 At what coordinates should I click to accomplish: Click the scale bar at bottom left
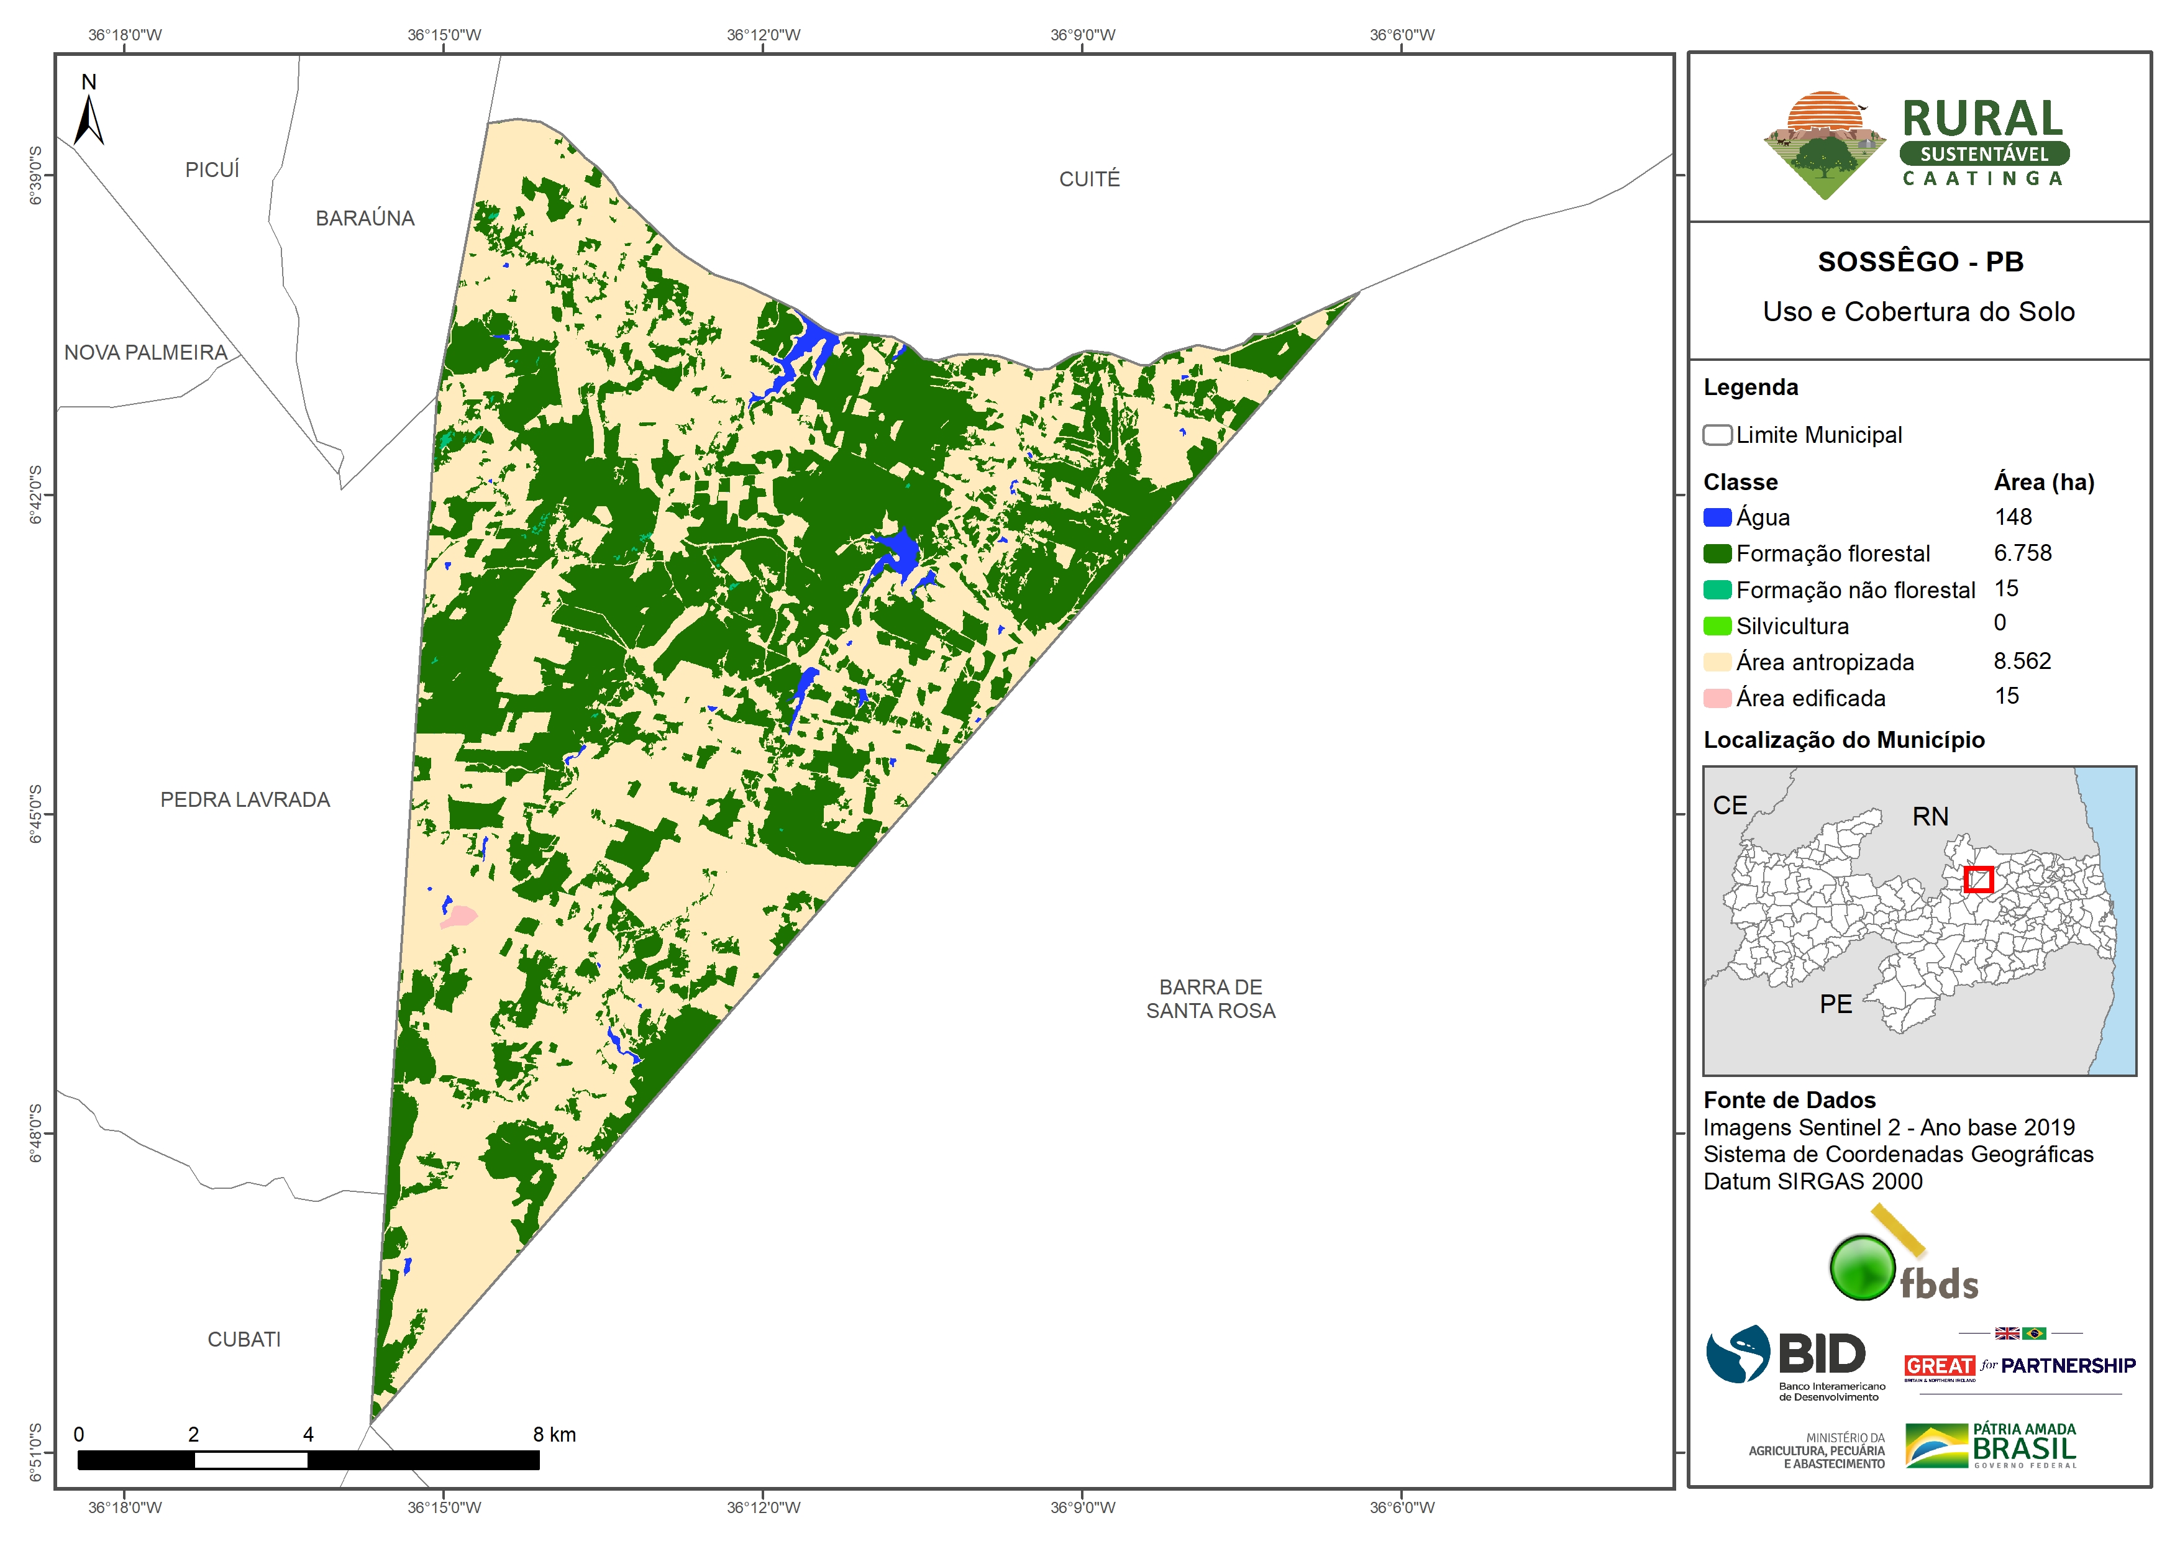tap(308, 1460)
